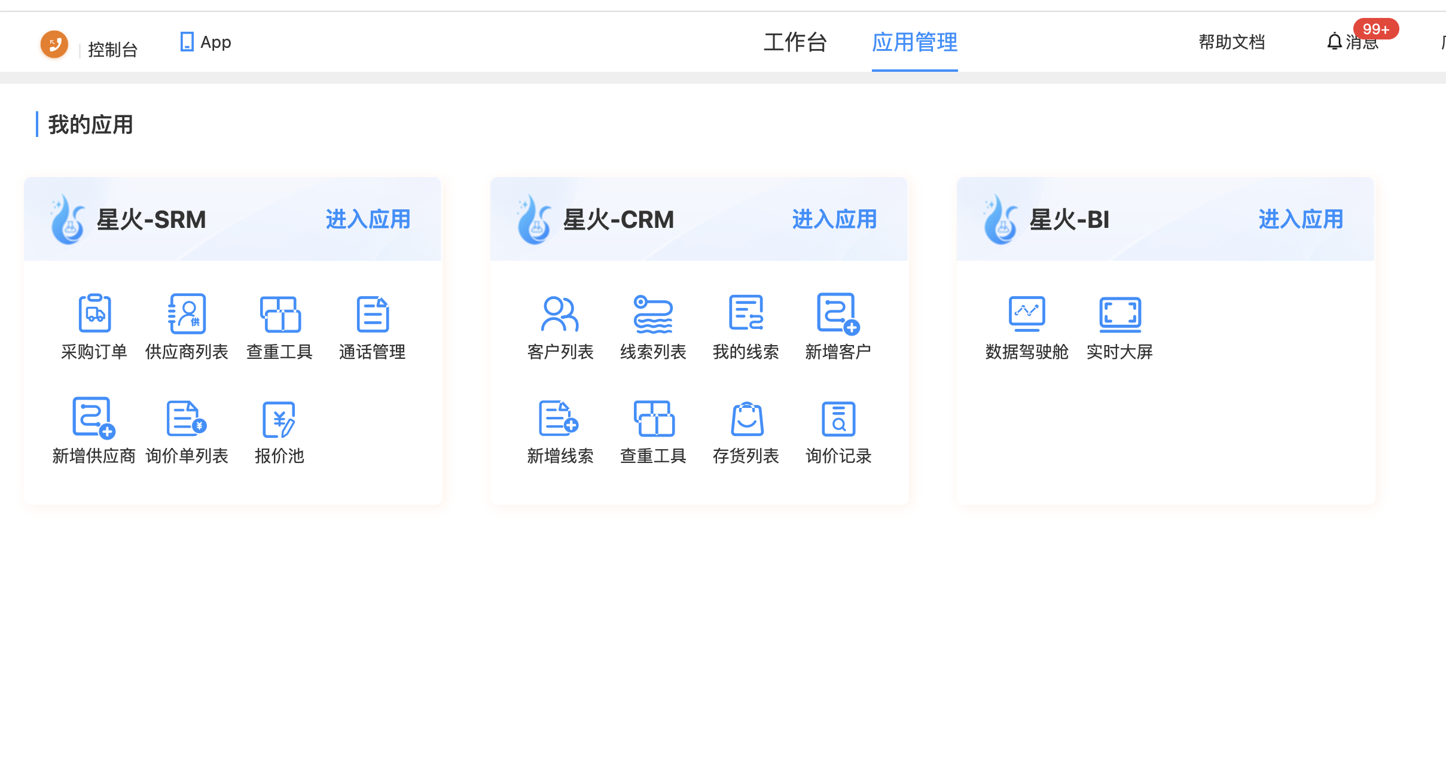Click the 星火-CRM card title
Screen dimensions: 1446x762
pyautogui.click(x=618, y=220)
